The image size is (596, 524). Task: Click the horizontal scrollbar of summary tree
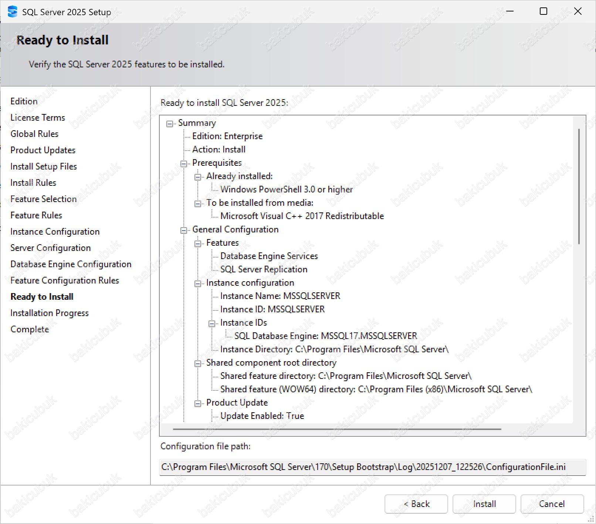tap(336, 429)
